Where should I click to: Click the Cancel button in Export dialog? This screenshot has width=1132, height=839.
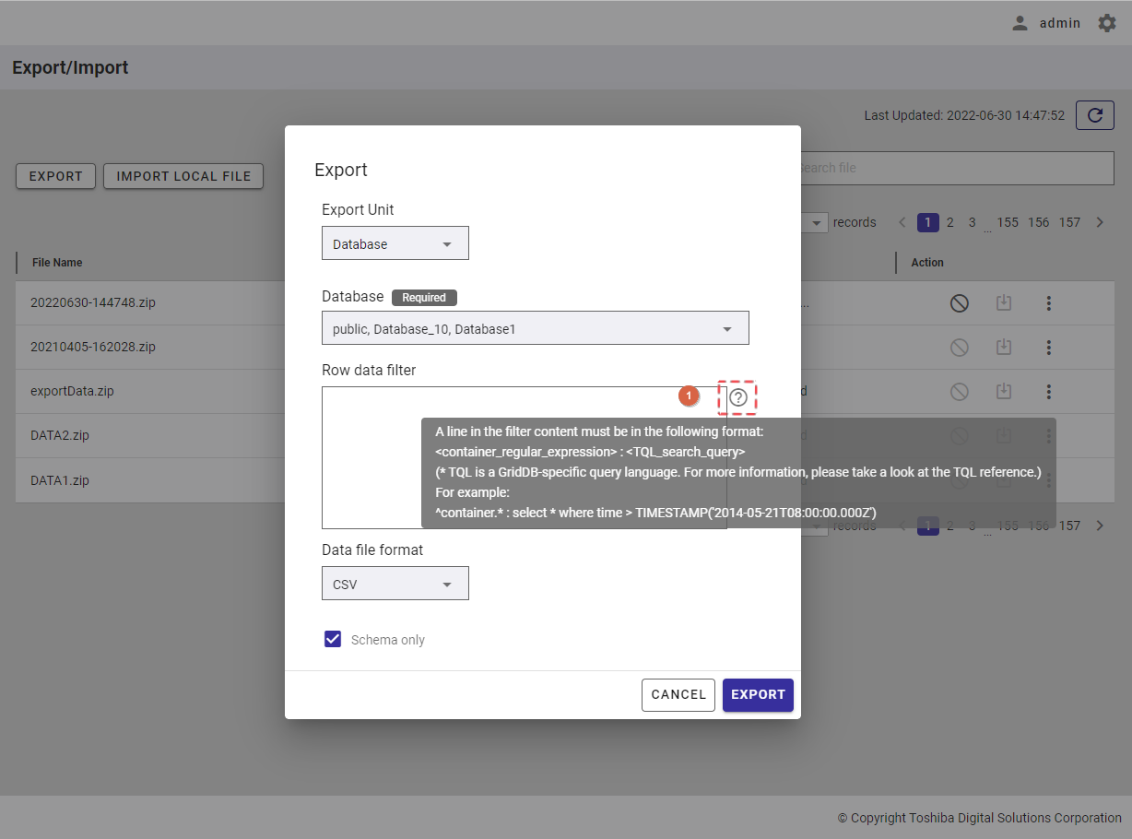click(x=678, y=694)
